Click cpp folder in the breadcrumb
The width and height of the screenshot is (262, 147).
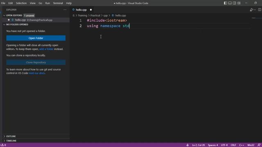point(106,16)
